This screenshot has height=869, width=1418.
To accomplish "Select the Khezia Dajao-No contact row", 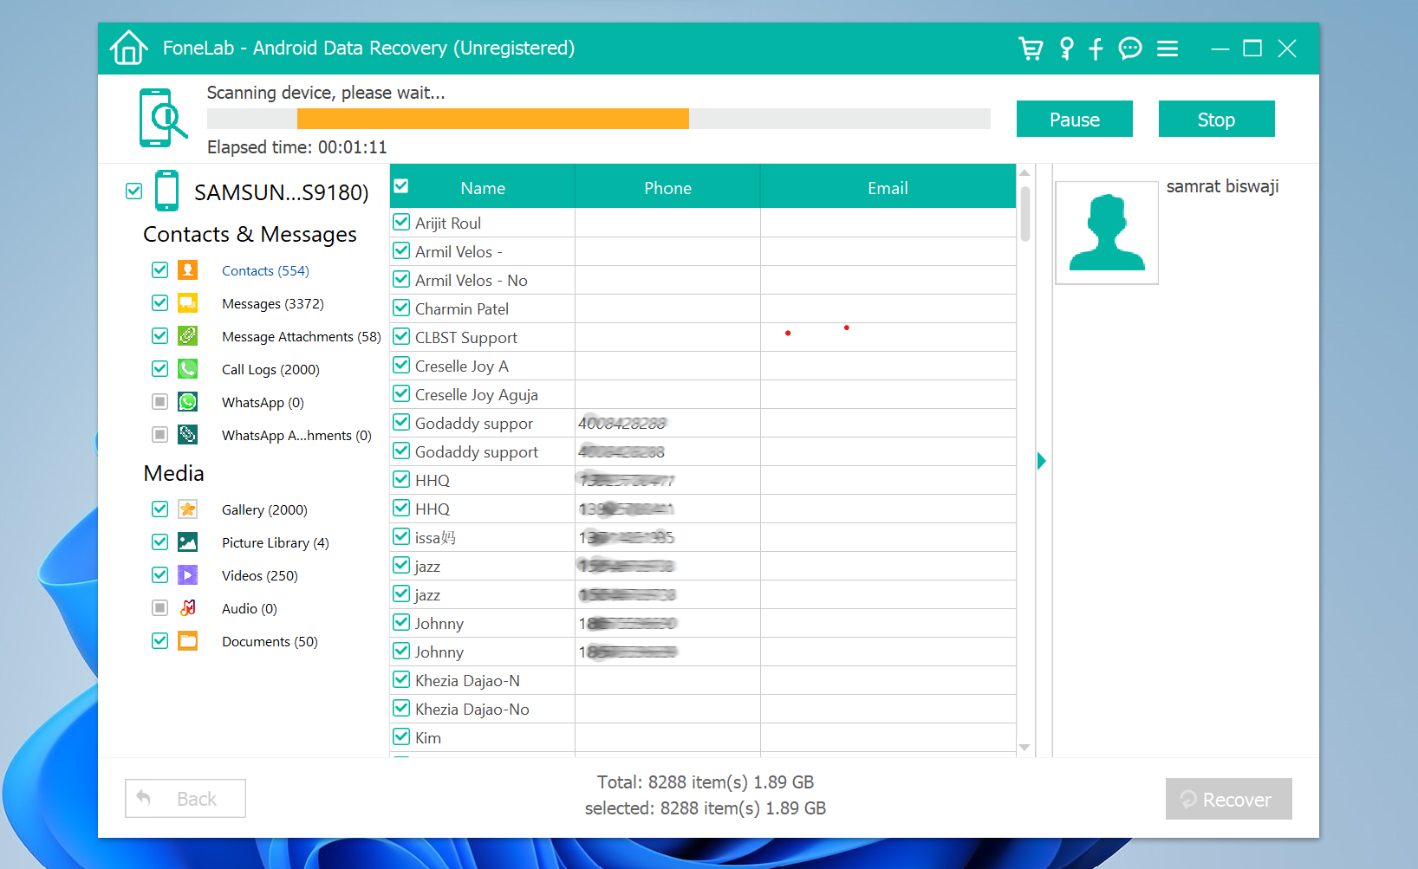I will click(703, 709).
